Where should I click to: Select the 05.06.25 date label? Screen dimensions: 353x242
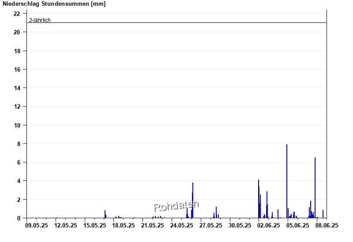click(x=297, y=225)
